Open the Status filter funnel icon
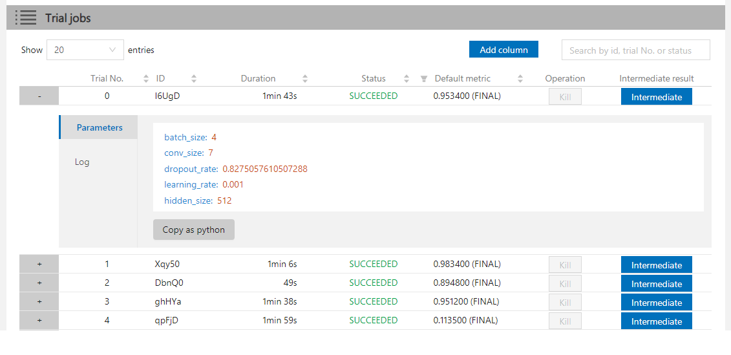 (x=423, y=79)
